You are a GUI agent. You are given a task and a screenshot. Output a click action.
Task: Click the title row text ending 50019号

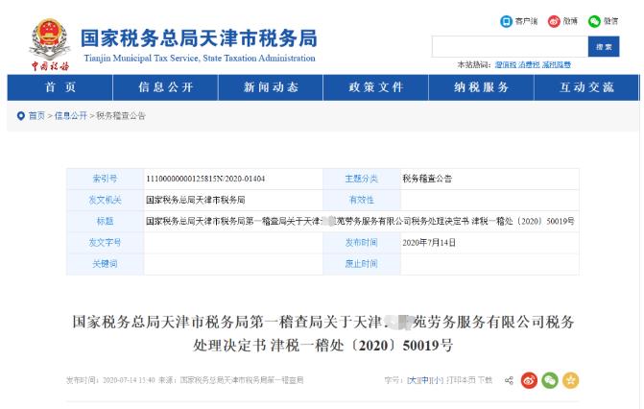point(360,221)
